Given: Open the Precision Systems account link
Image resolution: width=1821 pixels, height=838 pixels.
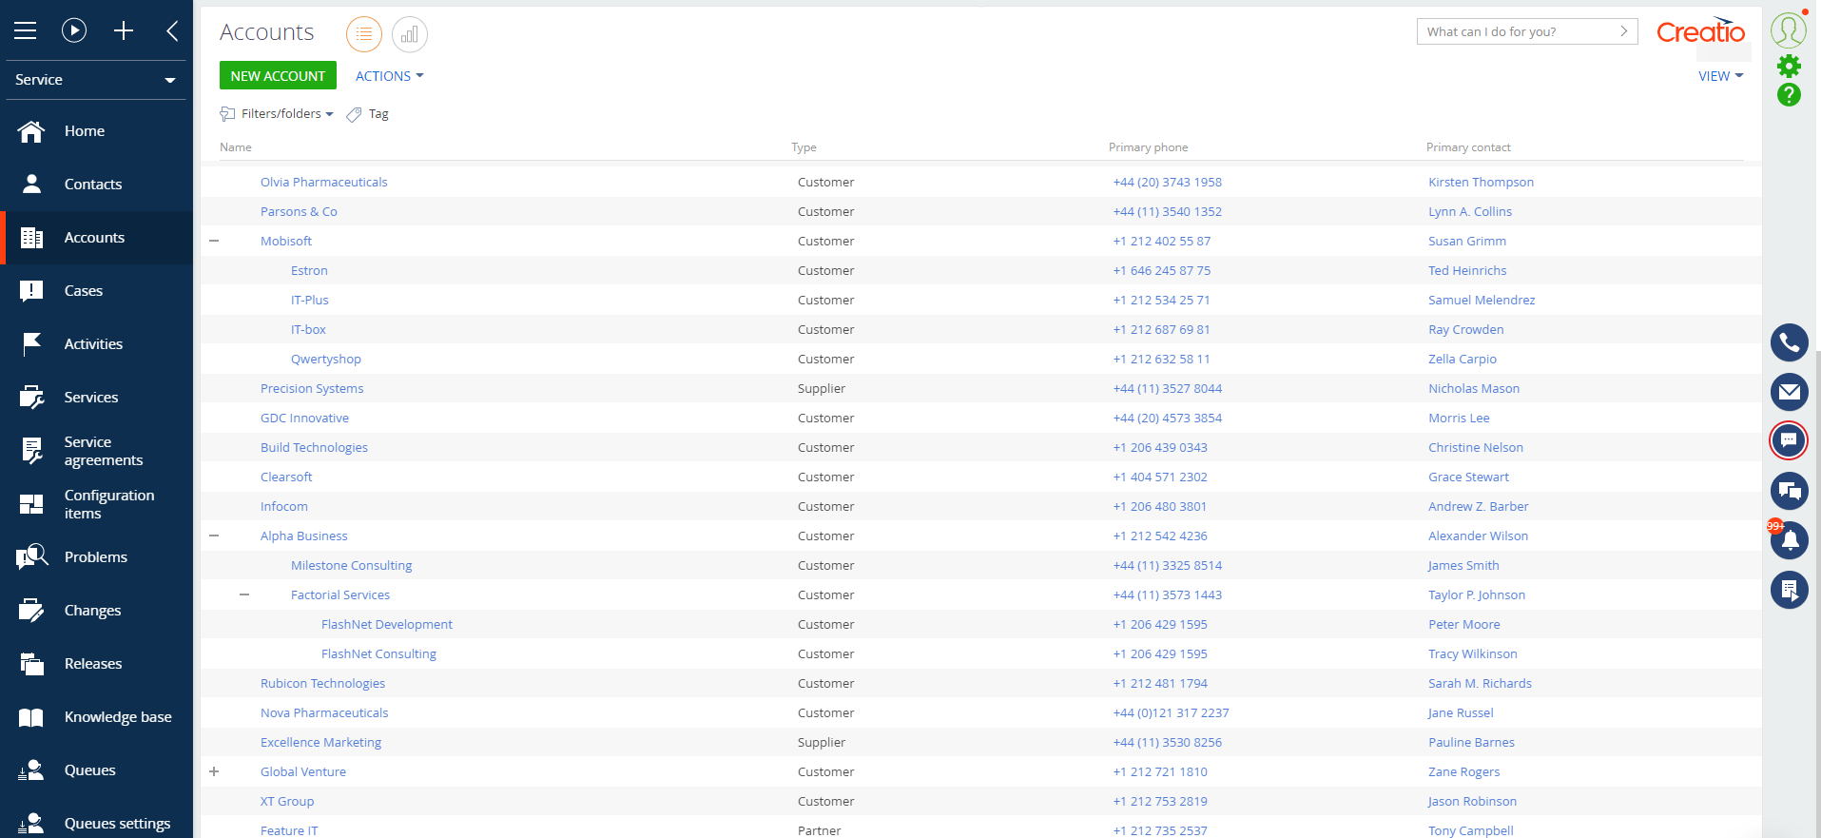Looking at the screenshot, I should pyautogui.click(x=312, y=389).
